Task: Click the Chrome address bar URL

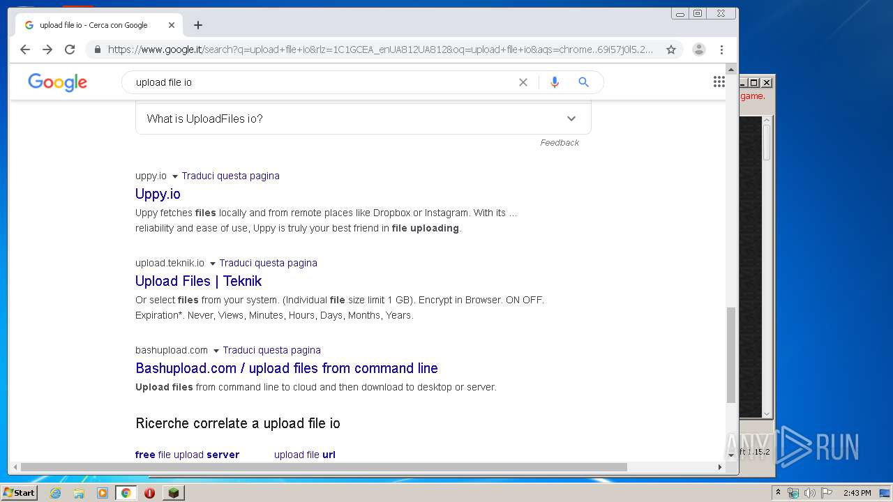Action: [x=380, y=50]
